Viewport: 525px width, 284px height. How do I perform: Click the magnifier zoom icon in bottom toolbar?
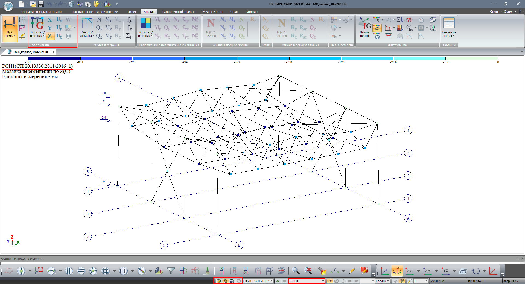(296, 271)
